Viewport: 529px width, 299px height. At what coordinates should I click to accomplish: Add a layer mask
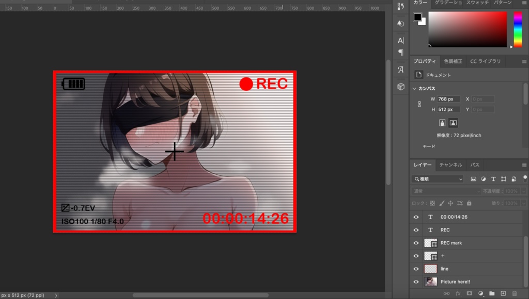click(x=470, y=293)
